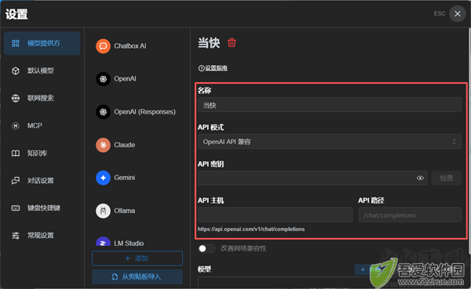Viewport: 471px width, 289px height.
Task: Click the 知识库 book icon
Action: (16, 154)
